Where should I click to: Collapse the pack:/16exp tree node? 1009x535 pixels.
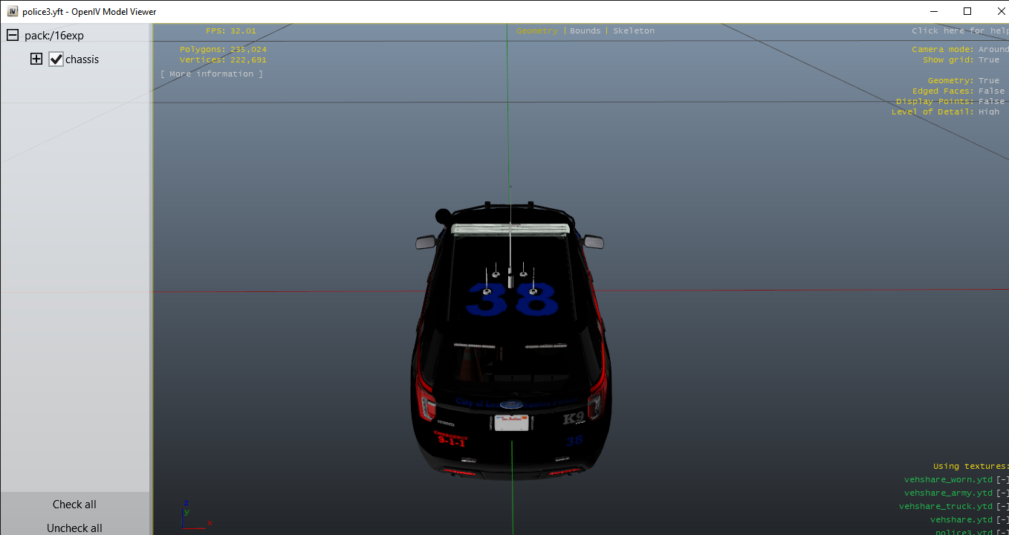click(x=13, y=35)
